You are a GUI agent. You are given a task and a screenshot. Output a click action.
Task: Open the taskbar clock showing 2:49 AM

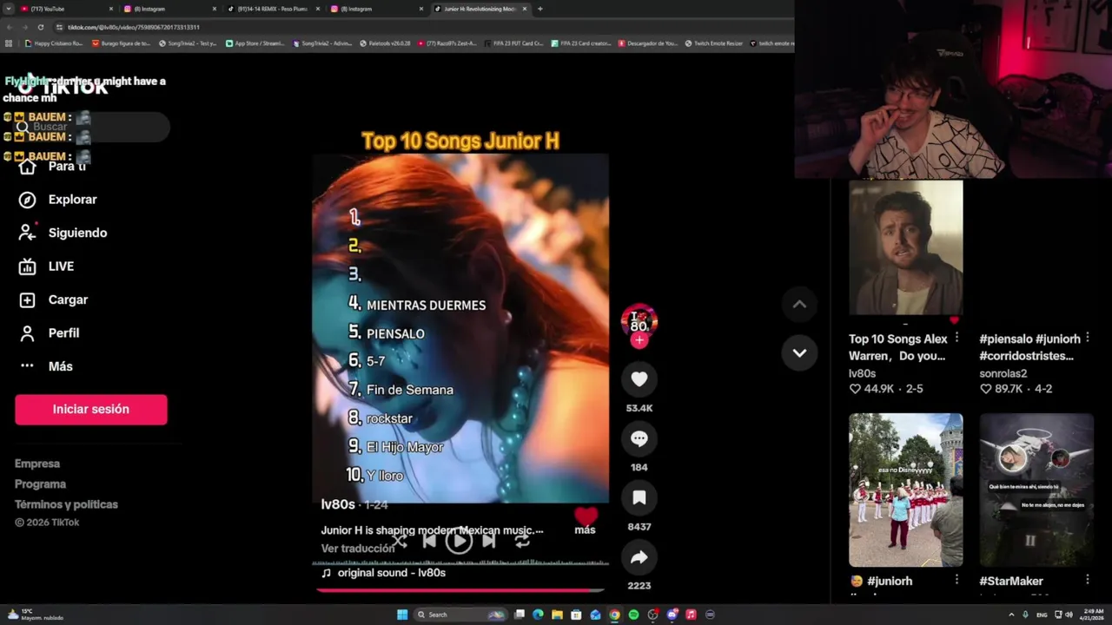[x=1094, y=615]
